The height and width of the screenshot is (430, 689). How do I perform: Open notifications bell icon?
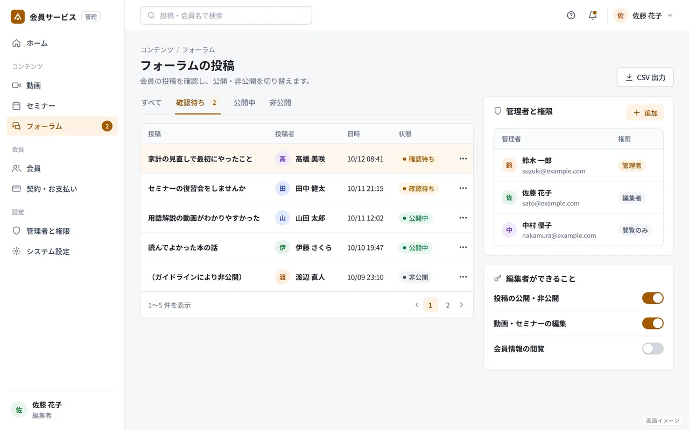pyautogui.click(x=593, y=16)
